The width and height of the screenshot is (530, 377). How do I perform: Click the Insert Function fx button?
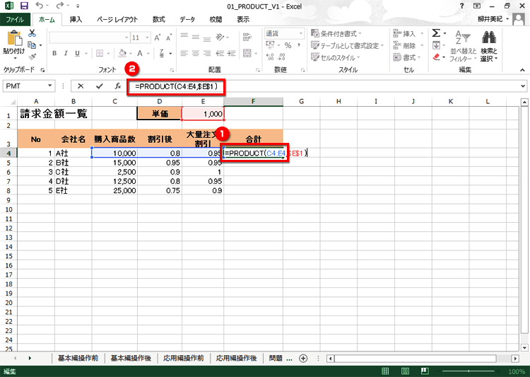coord(117,86)
